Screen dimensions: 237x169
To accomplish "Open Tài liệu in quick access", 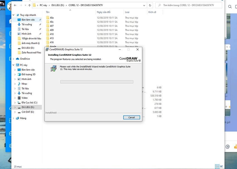I will (25, 29).
